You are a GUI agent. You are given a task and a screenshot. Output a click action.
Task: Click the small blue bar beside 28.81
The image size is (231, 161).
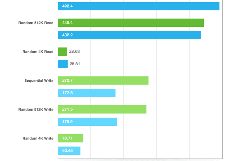coord(63,64)
